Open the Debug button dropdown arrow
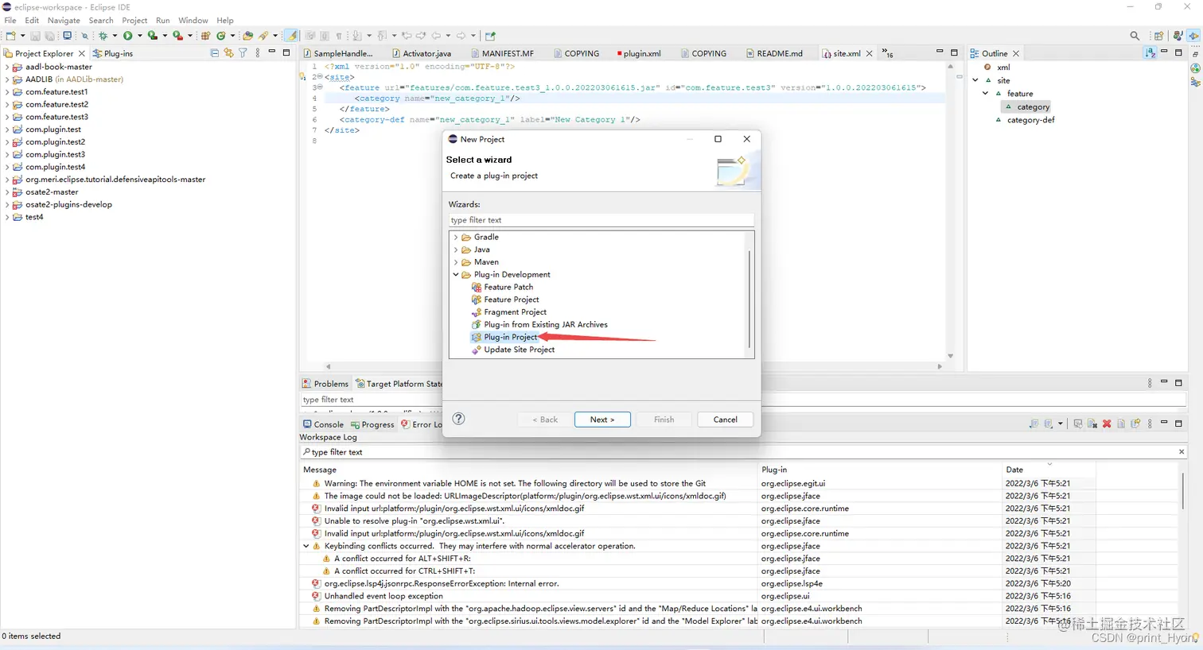This screenshot has width=1203, height=650. [x=115, y=36]
